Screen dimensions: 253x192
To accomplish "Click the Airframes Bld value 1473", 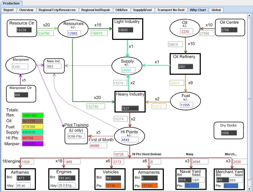I will coord(23,178).
